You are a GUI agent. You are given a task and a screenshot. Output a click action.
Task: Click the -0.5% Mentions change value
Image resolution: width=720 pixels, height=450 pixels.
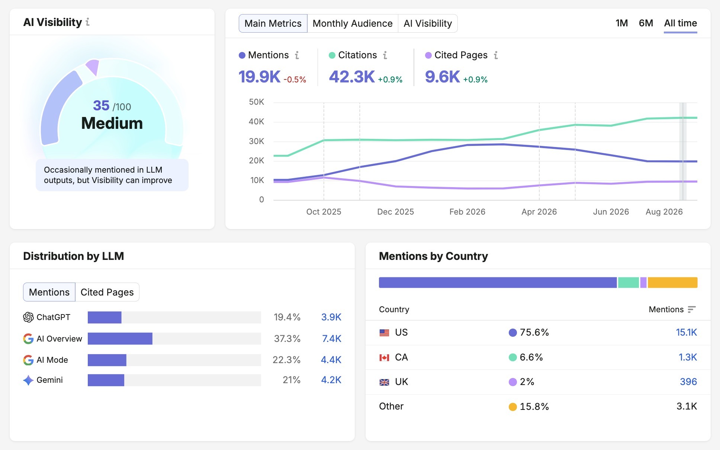click(x=295, y=79)
